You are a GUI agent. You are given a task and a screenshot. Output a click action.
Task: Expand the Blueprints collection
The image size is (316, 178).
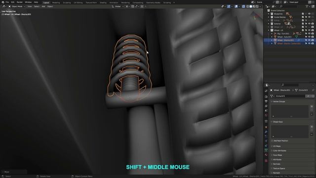(269, 14)
